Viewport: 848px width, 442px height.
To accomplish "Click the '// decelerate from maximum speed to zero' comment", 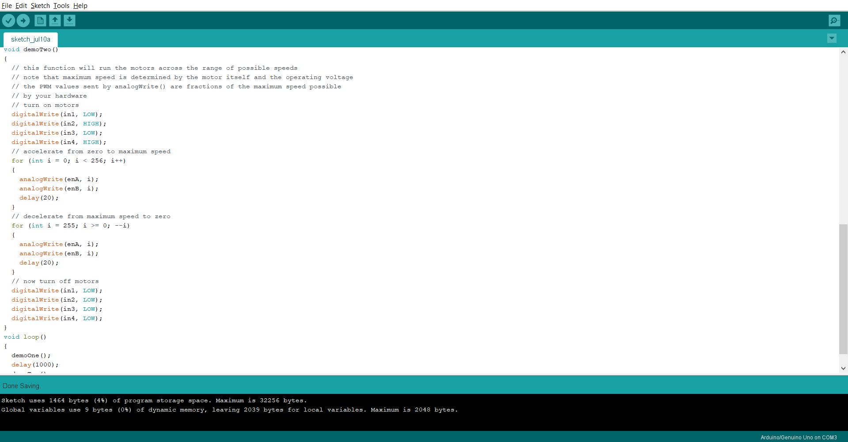I will [91, 216].
